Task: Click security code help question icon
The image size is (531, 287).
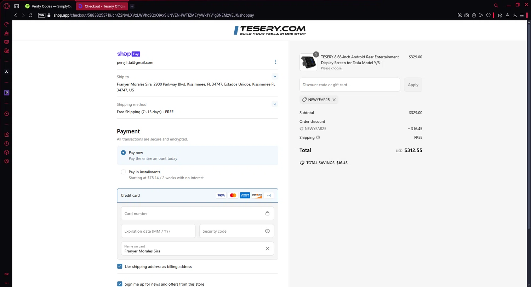Action: [267, 231]
